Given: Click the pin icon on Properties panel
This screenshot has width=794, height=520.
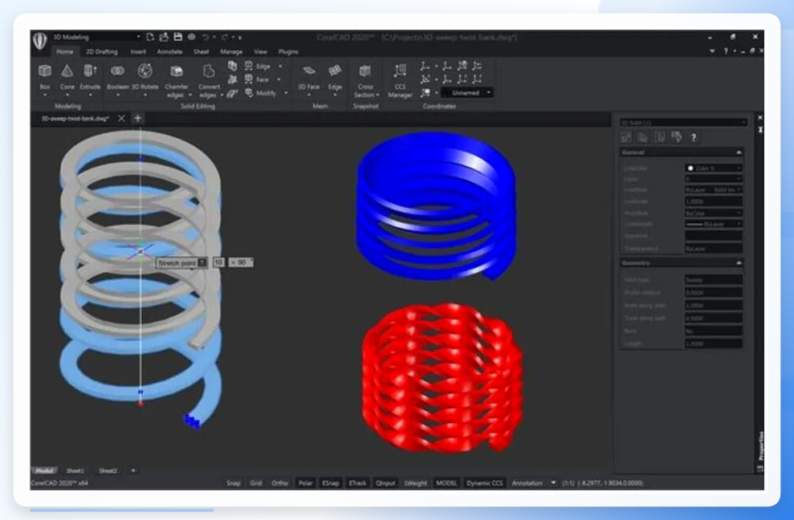Looking at the screenshot, I should pyautogui.click(x=759, y=130).
